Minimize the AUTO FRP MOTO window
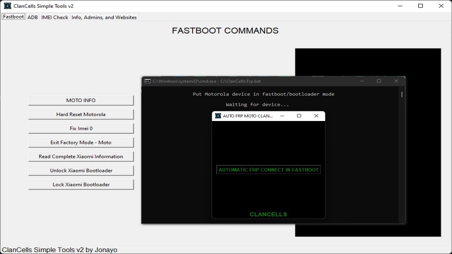452x254 pixels. pos(282,116)
